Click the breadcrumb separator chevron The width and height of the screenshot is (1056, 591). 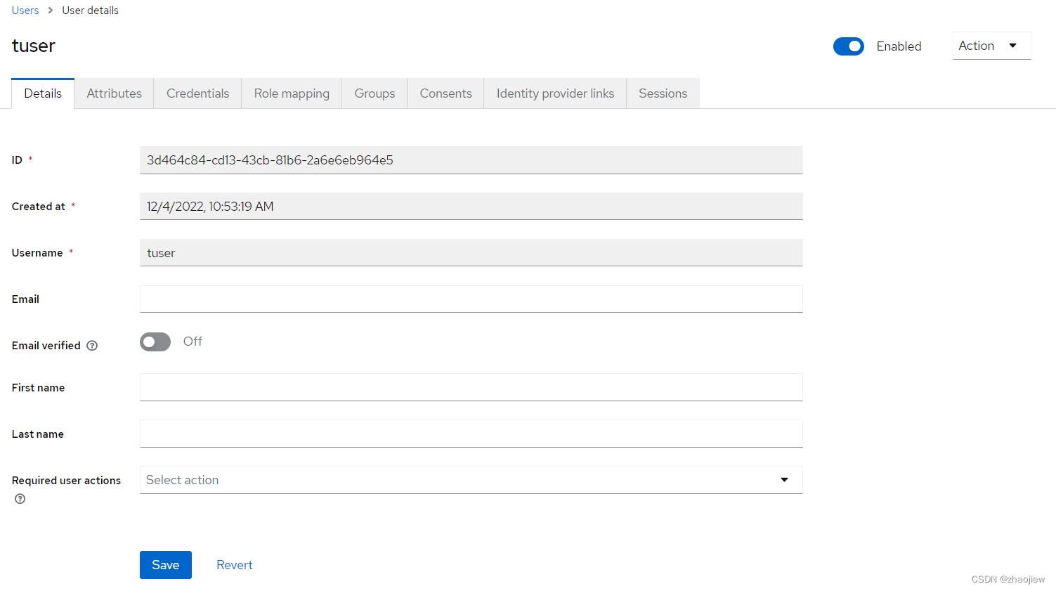pyautogui.click(x=51, y=11)
